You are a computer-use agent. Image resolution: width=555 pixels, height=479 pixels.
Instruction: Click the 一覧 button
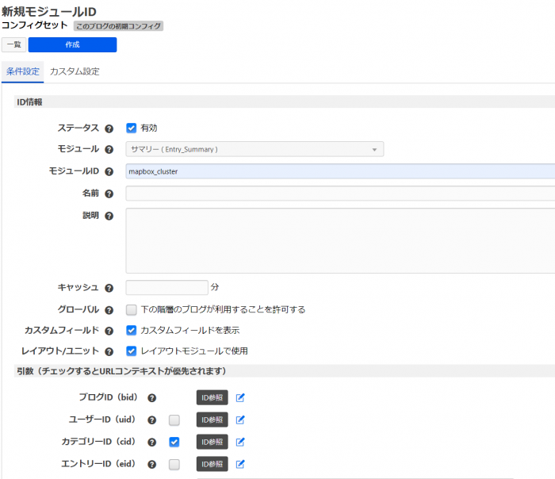pyautogui.click(x=13, y=45)
